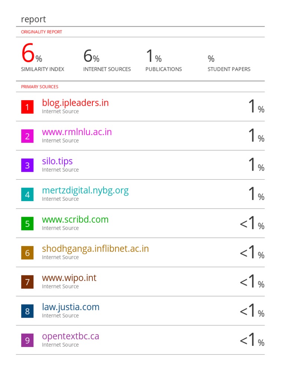Screen dimensions: 285x380
Task: Click the purple number 3 source badge
Action: point(27,166)
